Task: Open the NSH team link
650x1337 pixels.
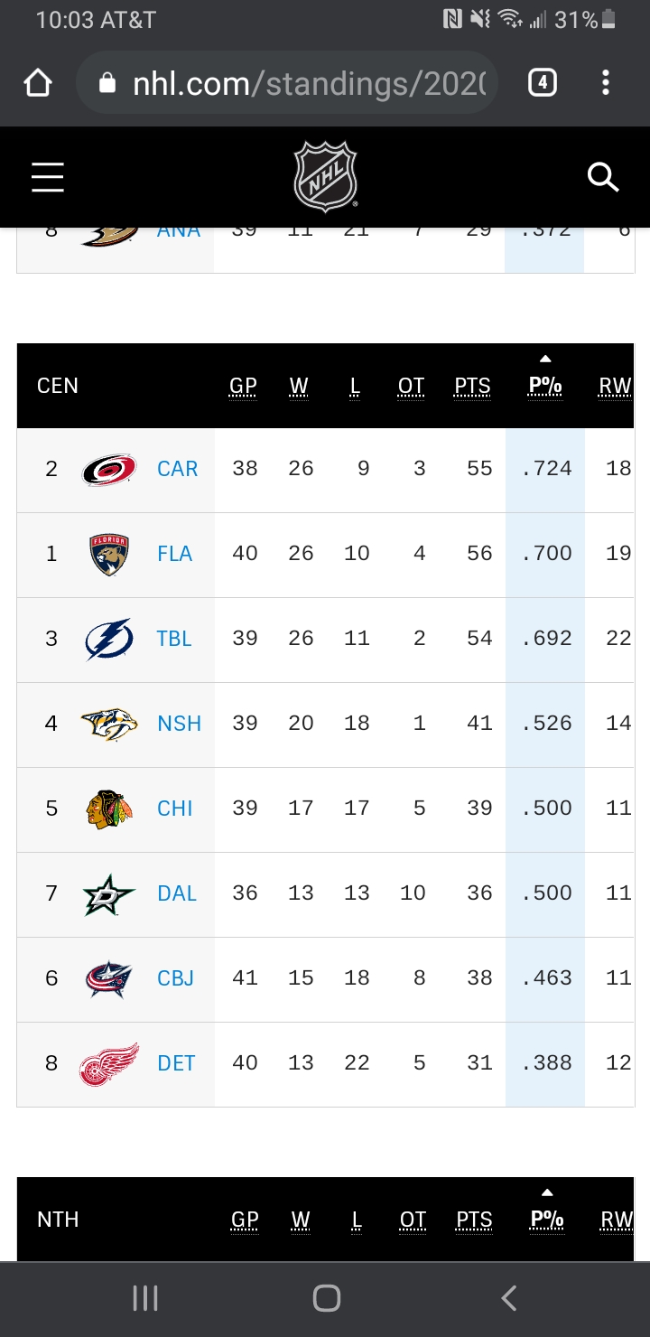Action: [179, 724]
